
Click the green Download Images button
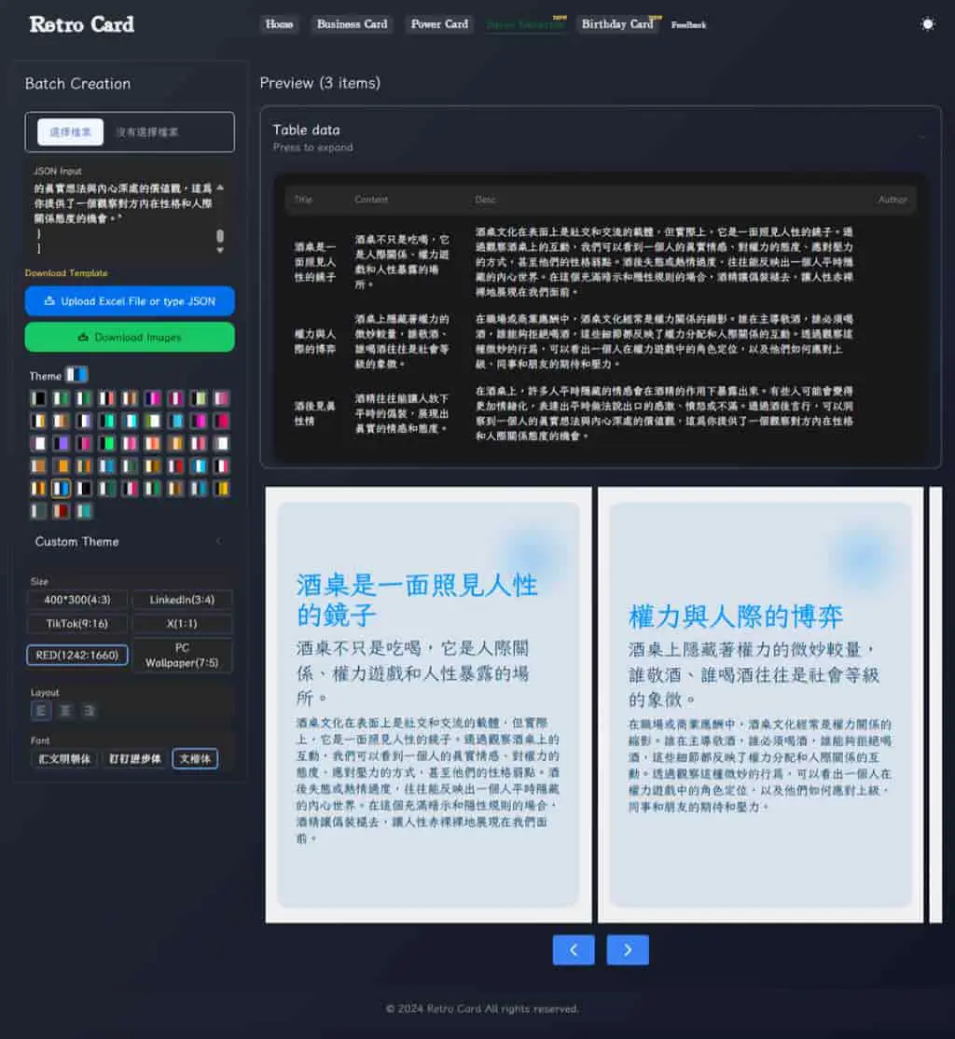[x=130, y=338]
